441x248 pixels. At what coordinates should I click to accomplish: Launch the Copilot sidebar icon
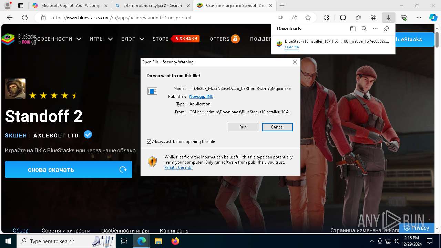pos(433,18)
